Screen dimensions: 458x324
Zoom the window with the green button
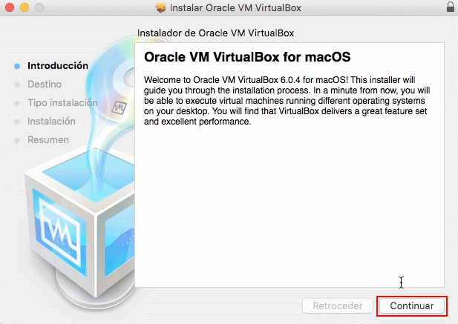(x=38, y=7)
